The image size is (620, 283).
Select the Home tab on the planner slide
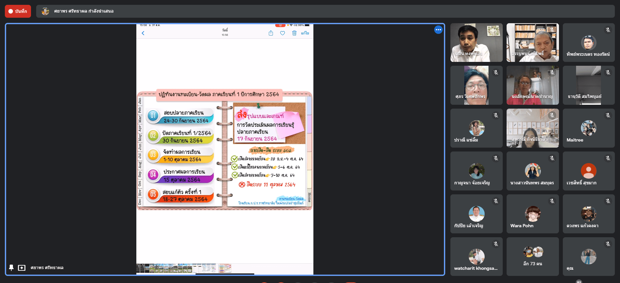[309, 197]
